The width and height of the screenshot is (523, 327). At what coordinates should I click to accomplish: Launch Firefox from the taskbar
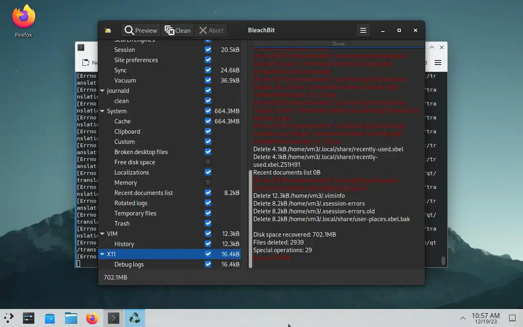(x=92, y=318)
